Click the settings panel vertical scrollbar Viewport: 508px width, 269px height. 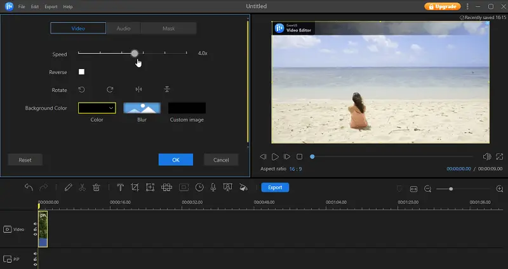pos(248,81)
